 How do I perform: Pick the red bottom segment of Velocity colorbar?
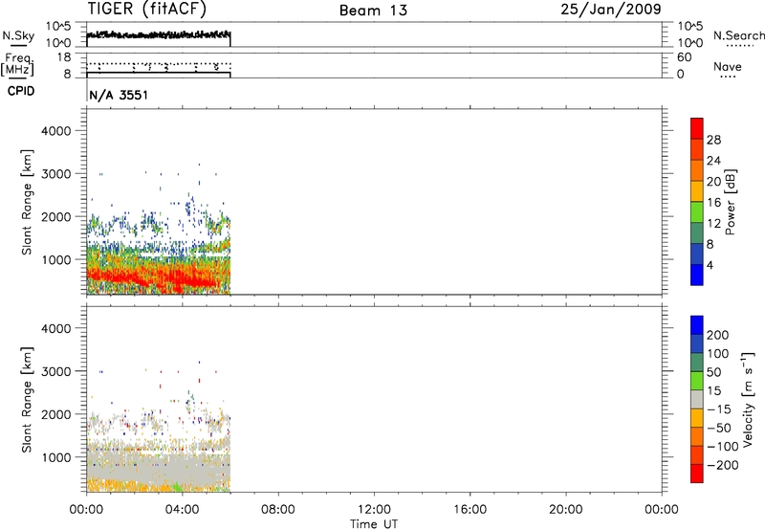tap(697, 474)
